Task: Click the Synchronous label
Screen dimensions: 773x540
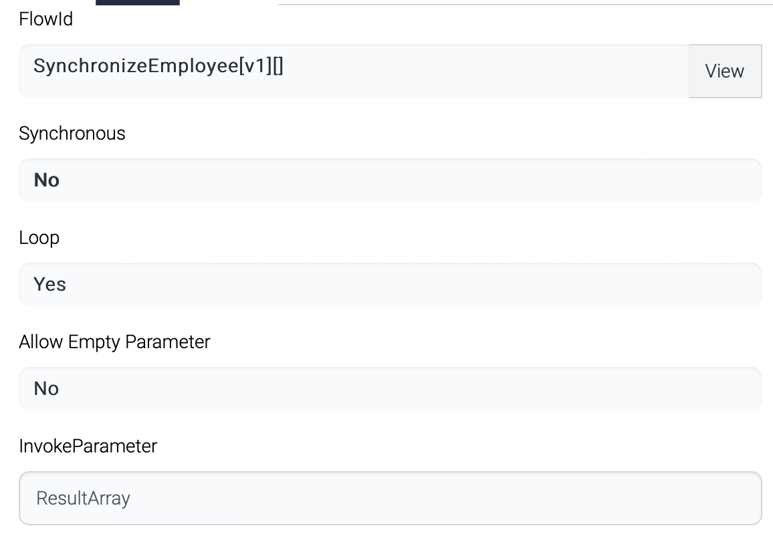Action: click(x=72, y=134)
